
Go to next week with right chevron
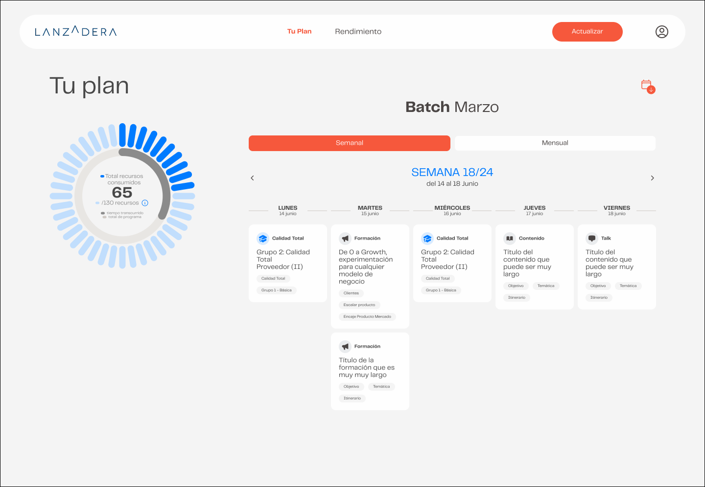652,178
